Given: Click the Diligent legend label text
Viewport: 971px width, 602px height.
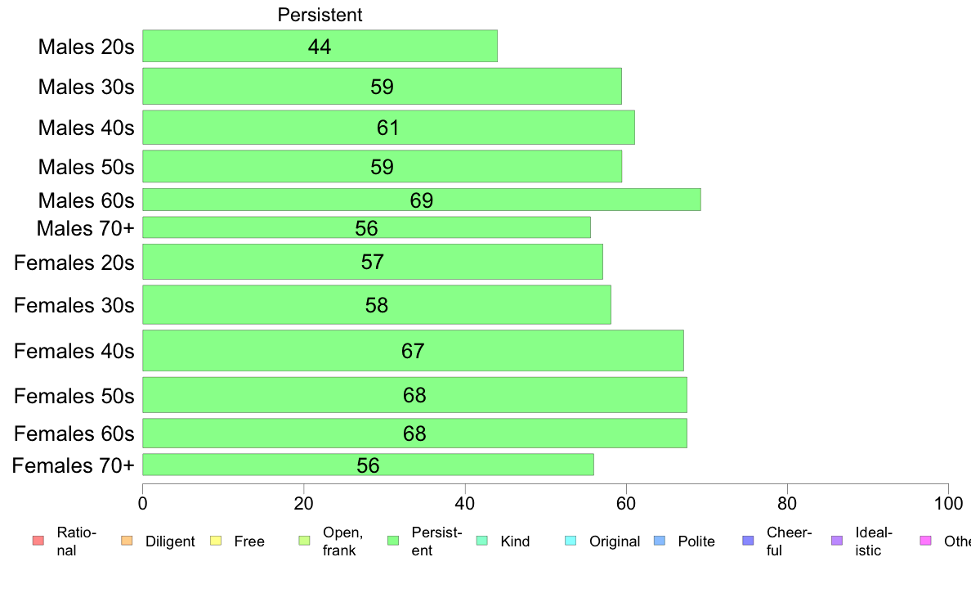Looking at the screenshot, I should tap(170, 541).
